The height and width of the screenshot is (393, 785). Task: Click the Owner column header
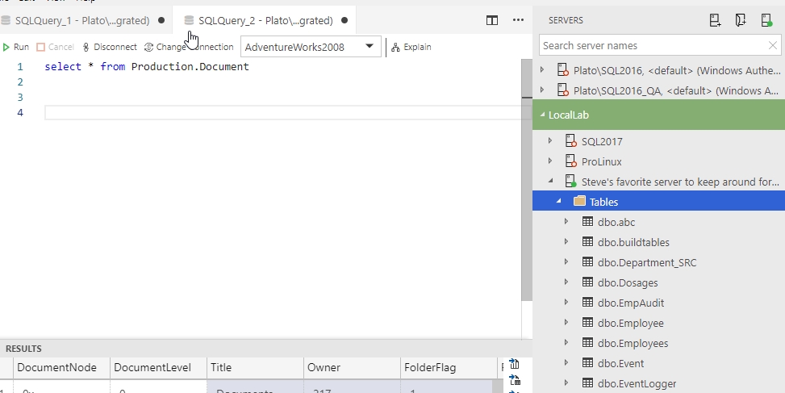tap(352, 367)
